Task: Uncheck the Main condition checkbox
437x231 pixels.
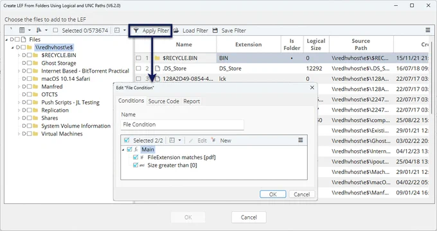Action: [129, 150]
